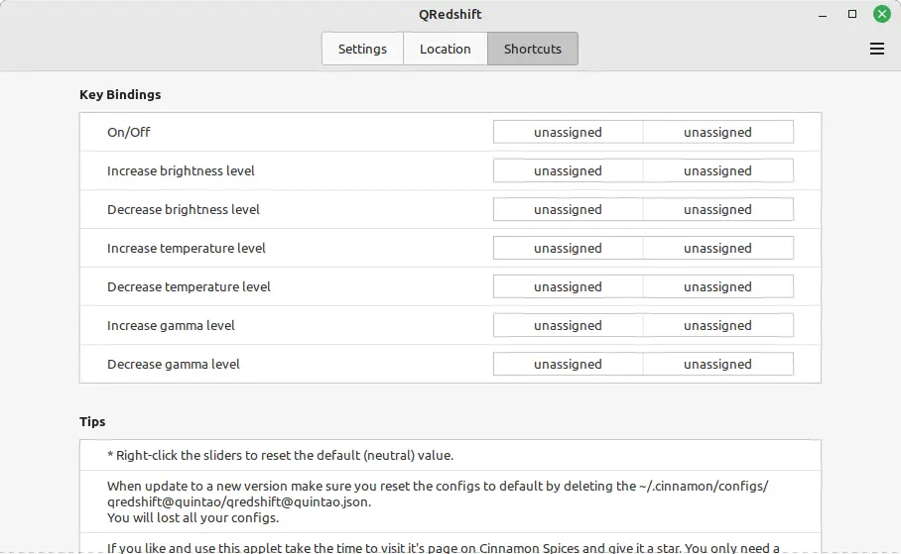Set second Decrease gamma level shortcut
Screen dimensions: 901x554
point(717,364)
